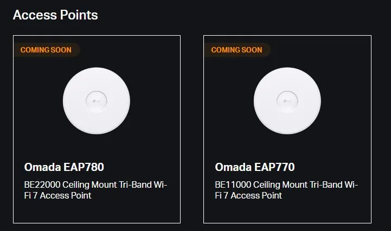The height and width of the screenshot is (231, 391).
Task: Click 'Fi 7 Access Point' under EAP770
Action: coord(248,195)
